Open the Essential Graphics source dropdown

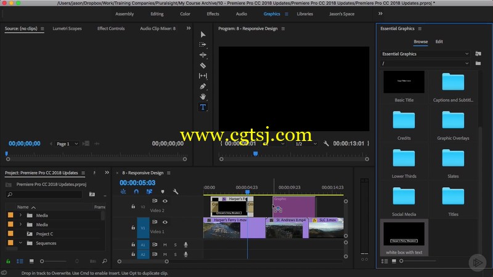coord(425,54)
